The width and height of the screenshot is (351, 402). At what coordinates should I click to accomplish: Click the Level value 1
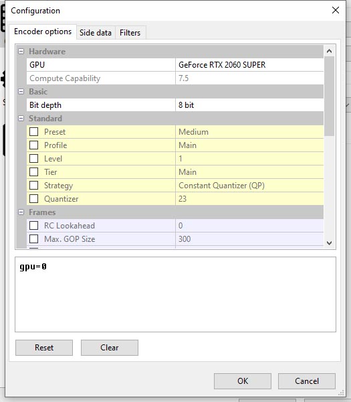tap(249, 158)
